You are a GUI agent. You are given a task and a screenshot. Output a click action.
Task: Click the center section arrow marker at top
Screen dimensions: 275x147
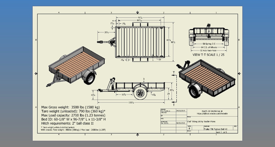(x=137, y=13)
